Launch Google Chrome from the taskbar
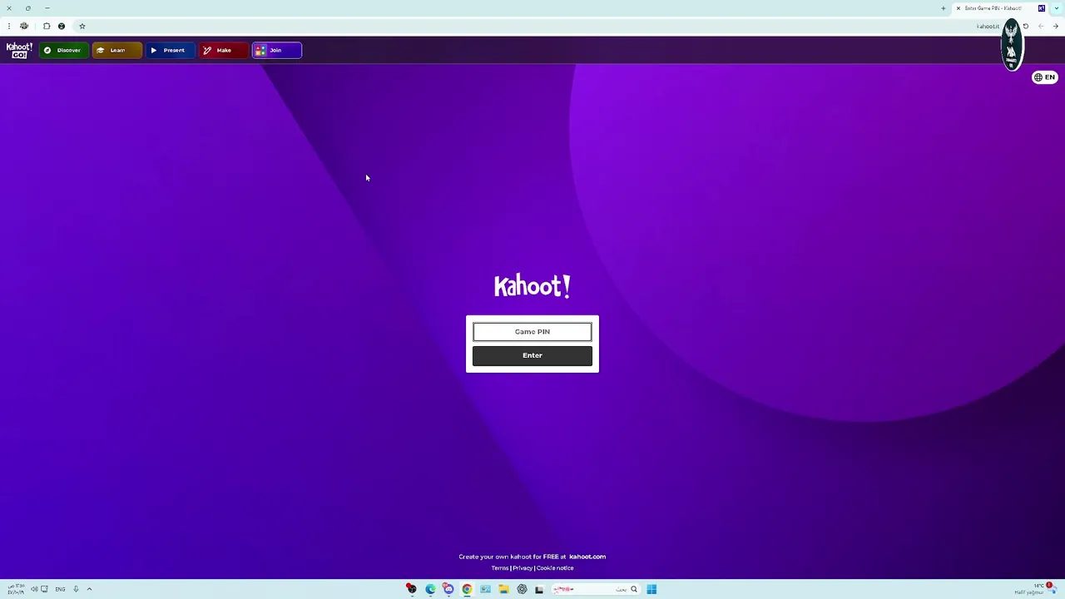The height and width of the screenshot is (599, 1065). point(467,589)
